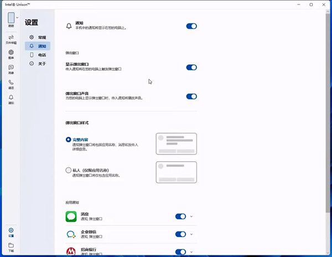Screen dimensions: 332x257
Task: Click bell icon beside 通知 heading
Action: (x=69, y=26)
